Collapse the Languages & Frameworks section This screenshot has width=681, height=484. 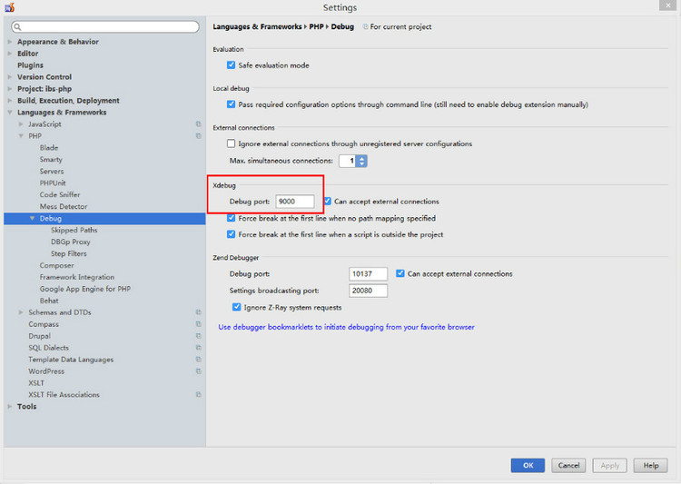pos(10,113)
